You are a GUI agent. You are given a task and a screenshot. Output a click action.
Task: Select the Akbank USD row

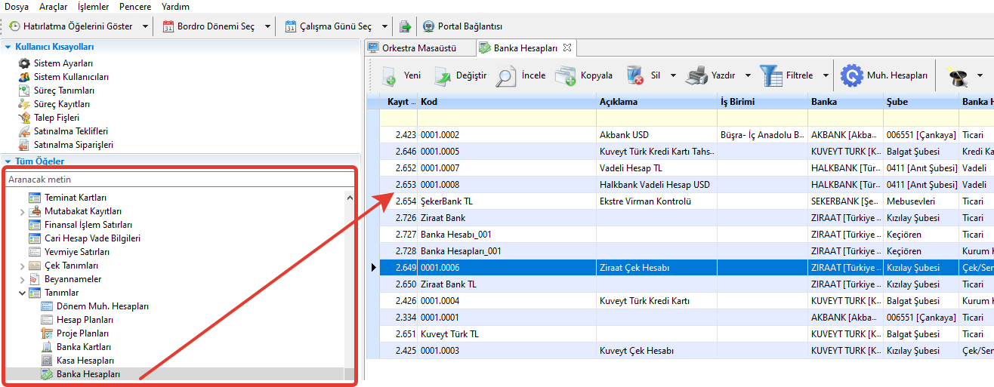pyautogui.click(x=624, y=135)
